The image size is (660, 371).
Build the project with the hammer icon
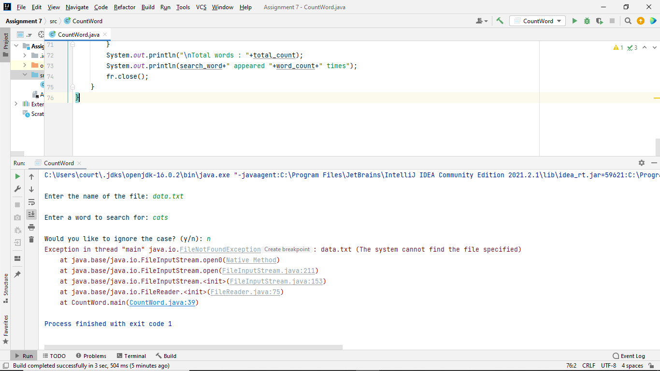tap(500, 21)
